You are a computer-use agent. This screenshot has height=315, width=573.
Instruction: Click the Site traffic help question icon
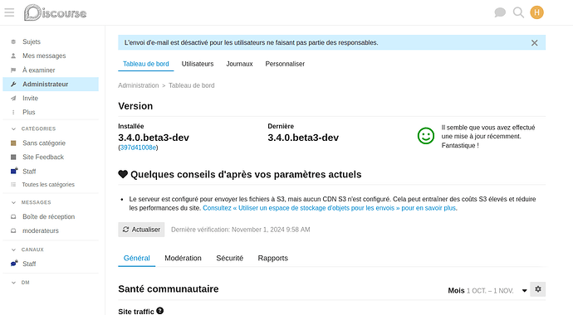159,311
